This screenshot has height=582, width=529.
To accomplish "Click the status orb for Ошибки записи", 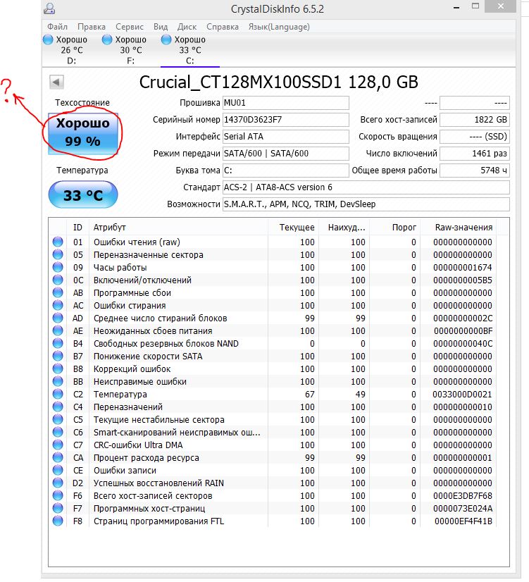I will click(x=58, y=470).
